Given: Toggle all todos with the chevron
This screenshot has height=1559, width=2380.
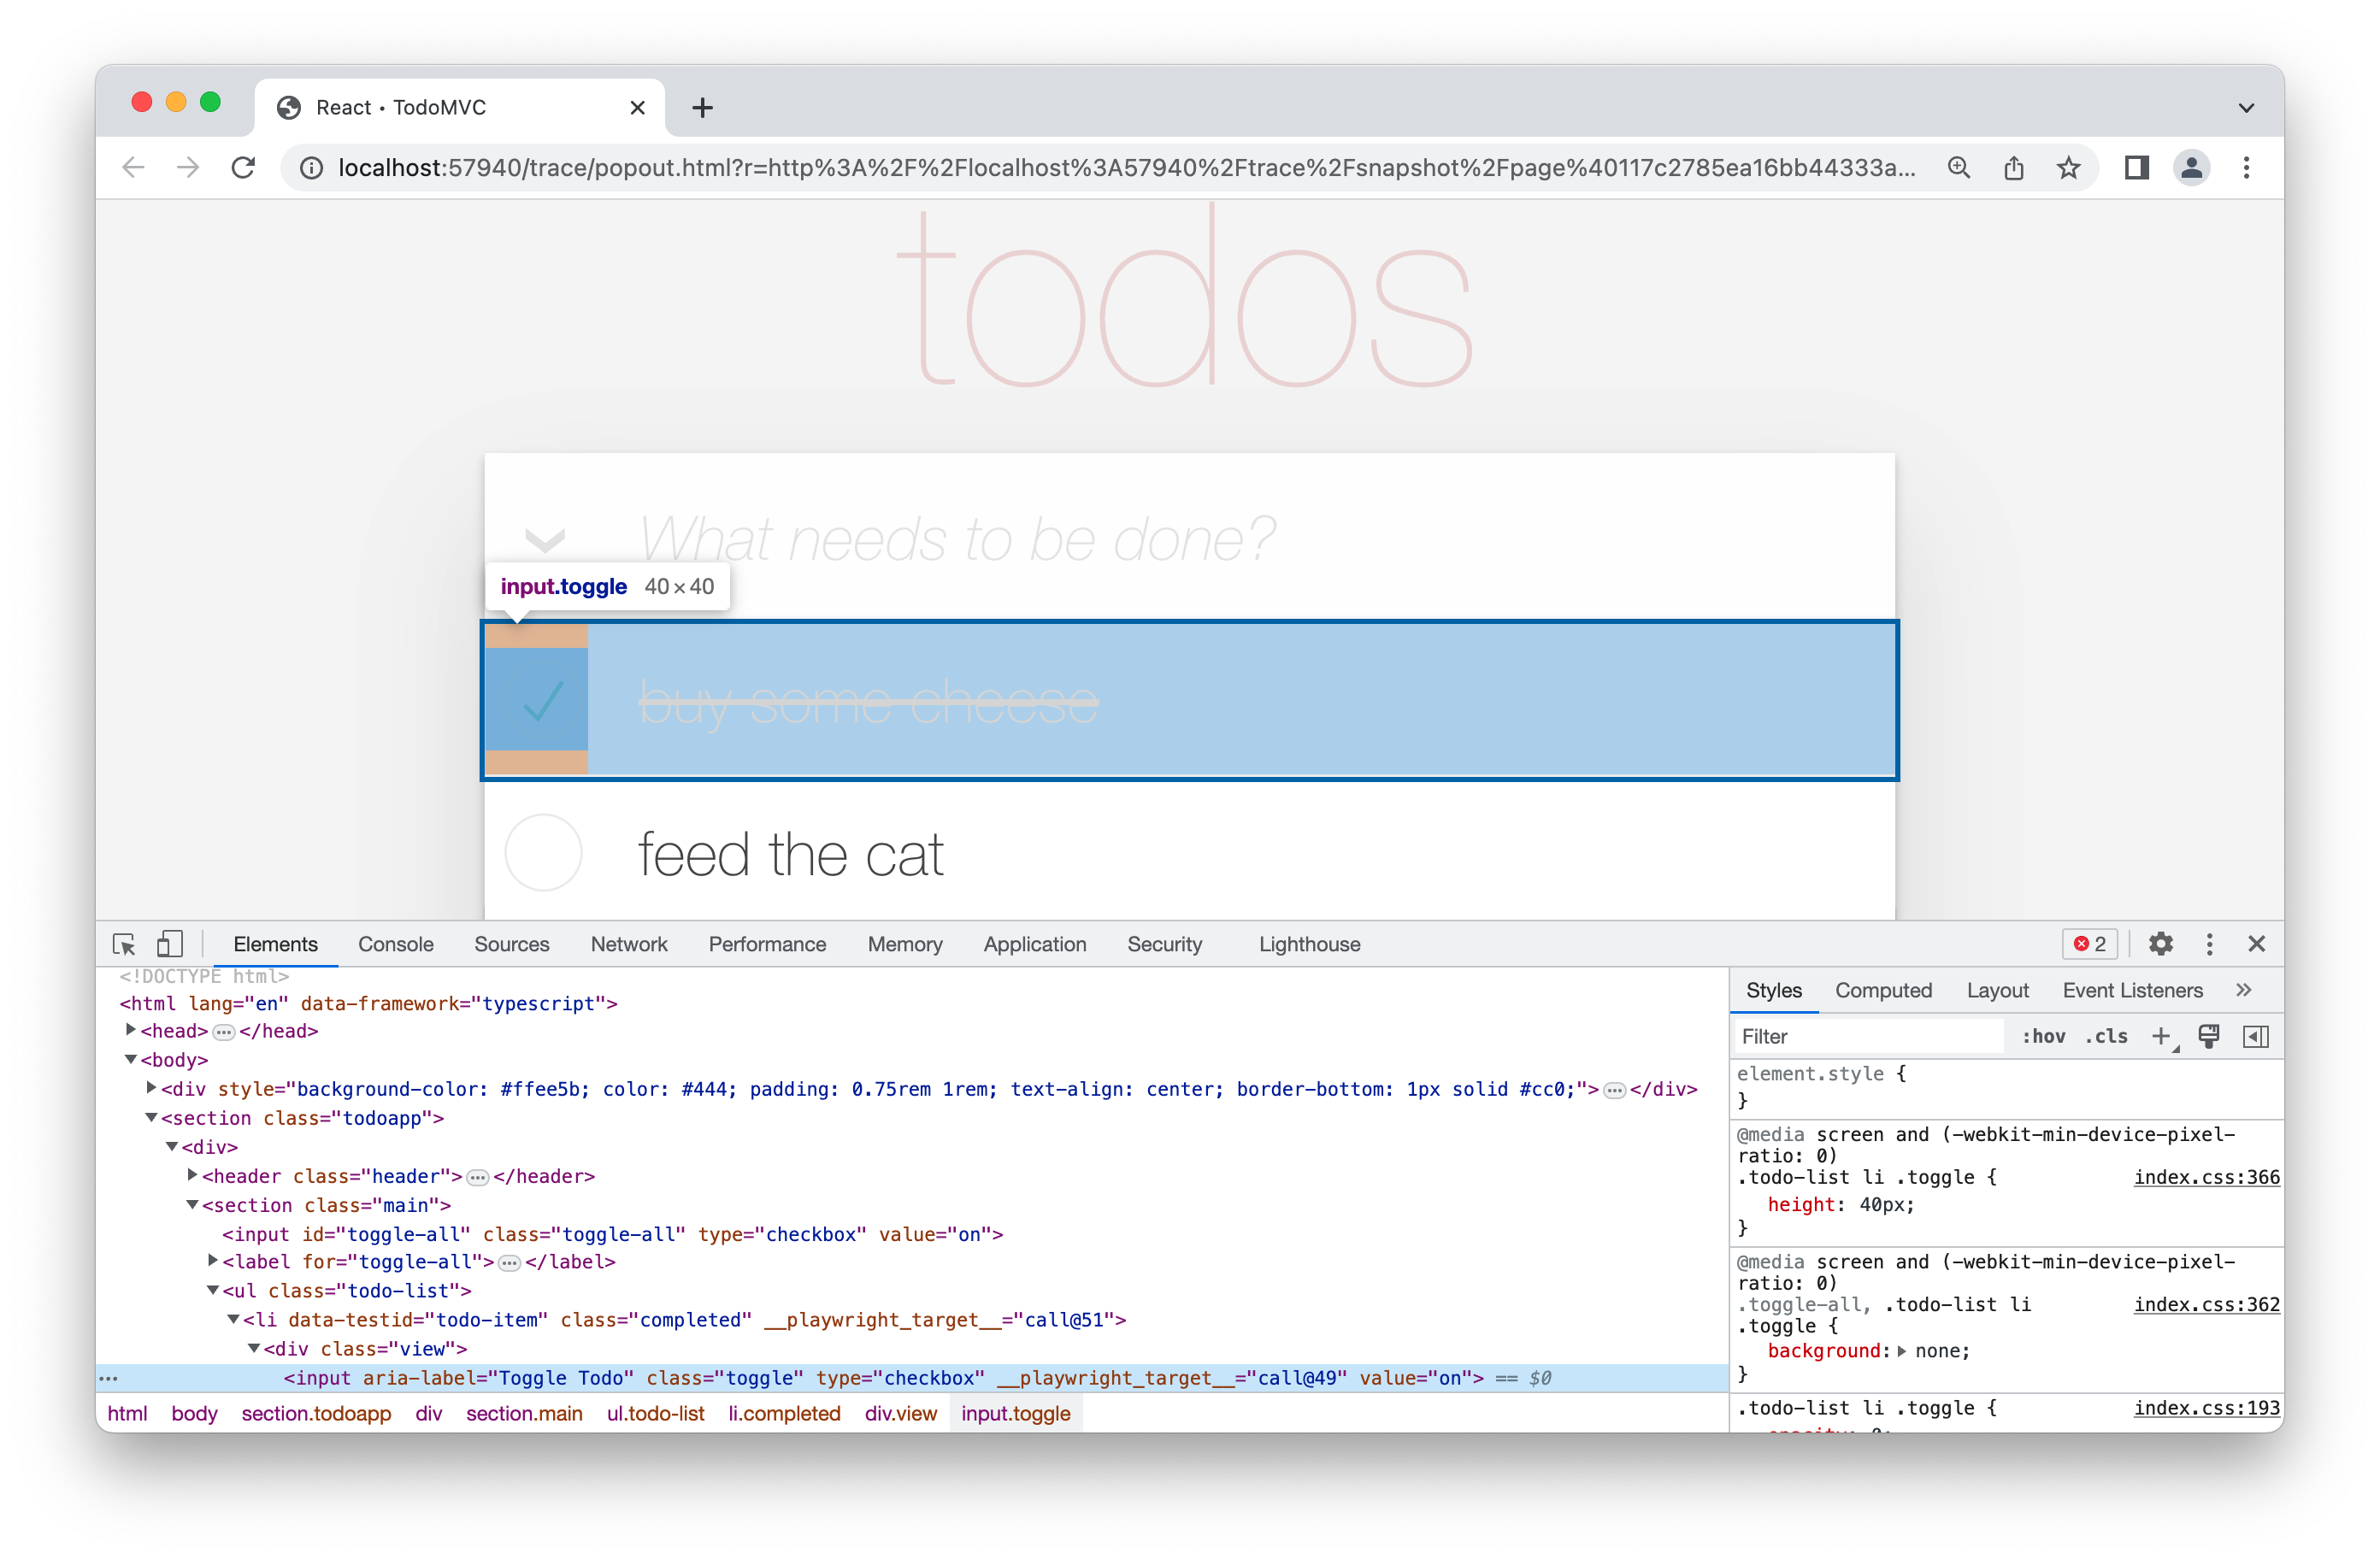Looking at the screenshot, I should [545, 540].
